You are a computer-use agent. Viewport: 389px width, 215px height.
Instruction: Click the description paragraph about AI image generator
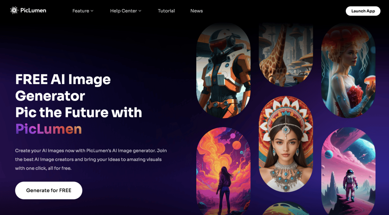pyautogui.click(x=91, y=159)
